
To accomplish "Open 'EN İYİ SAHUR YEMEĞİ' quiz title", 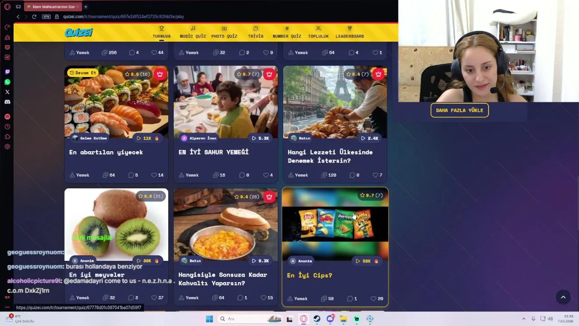I will tap(214, 152).
